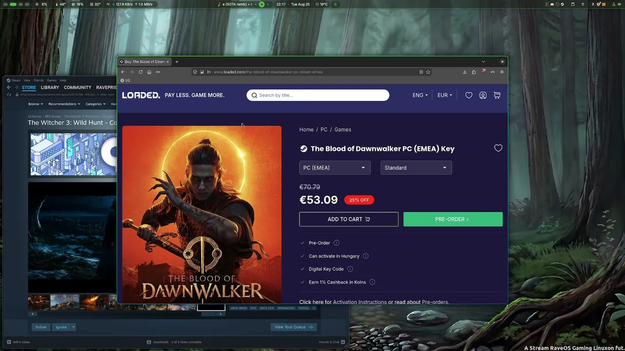625x351 pixels.
Task: Reload the Loaded page
Action: coord(141,72)
